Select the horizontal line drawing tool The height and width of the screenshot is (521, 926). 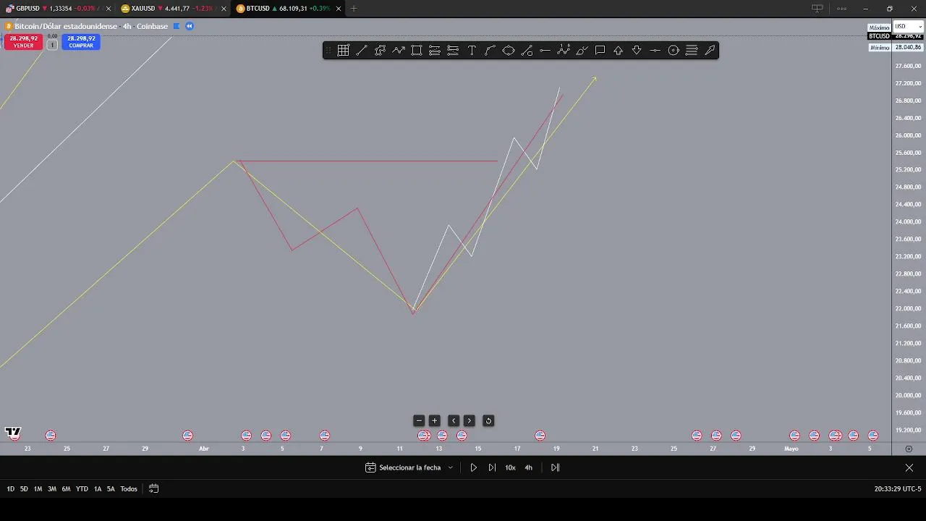click(x=545, y=50)
